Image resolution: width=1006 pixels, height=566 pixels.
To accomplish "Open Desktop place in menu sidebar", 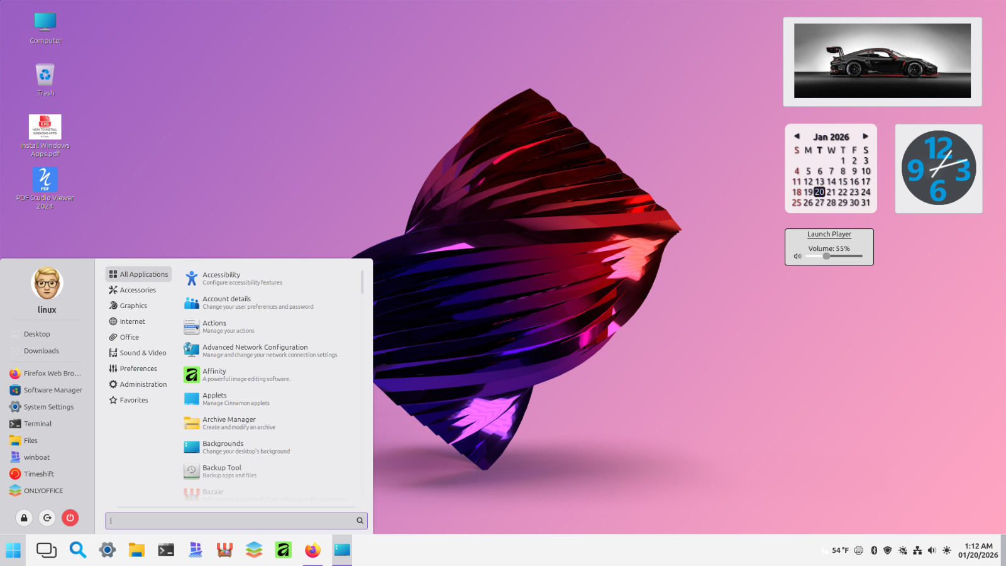I will (47, 334).
